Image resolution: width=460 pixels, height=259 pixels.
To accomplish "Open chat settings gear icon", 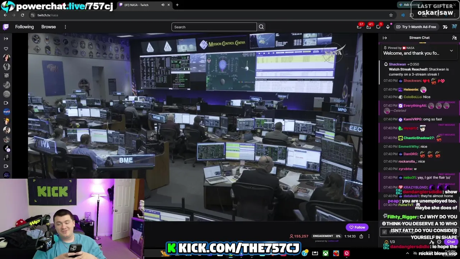I will pyautogui.click(x=439, y=242).
